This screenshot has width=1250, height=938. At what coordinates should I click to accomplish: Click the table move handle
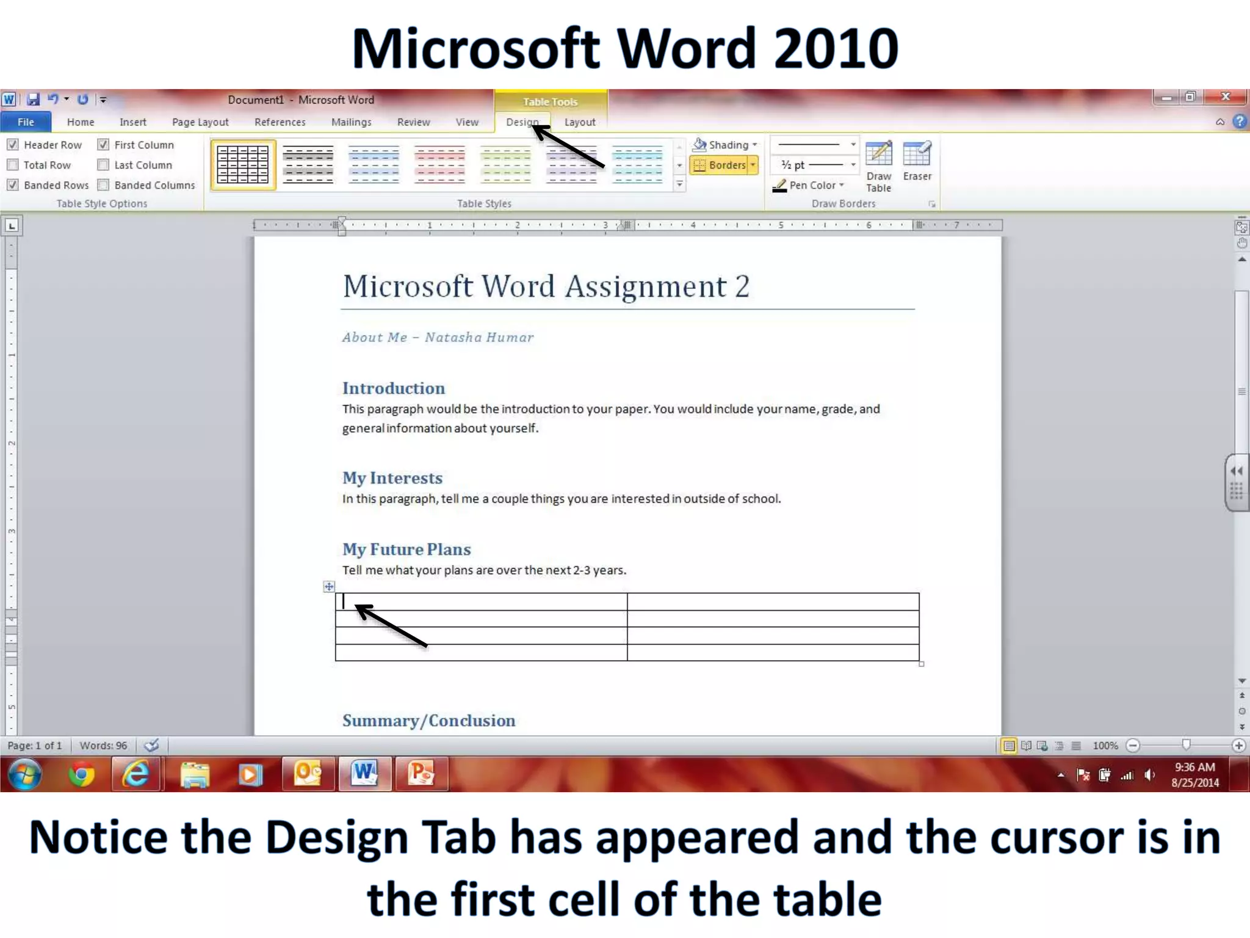pos(328,586)
